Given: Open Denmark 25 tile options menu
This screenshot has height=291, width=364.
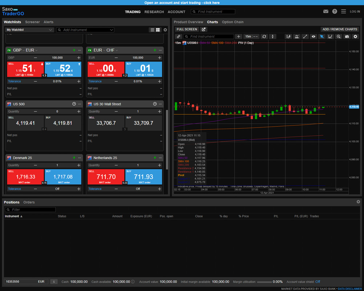Looking at the screenshot, I should point(80,158).
